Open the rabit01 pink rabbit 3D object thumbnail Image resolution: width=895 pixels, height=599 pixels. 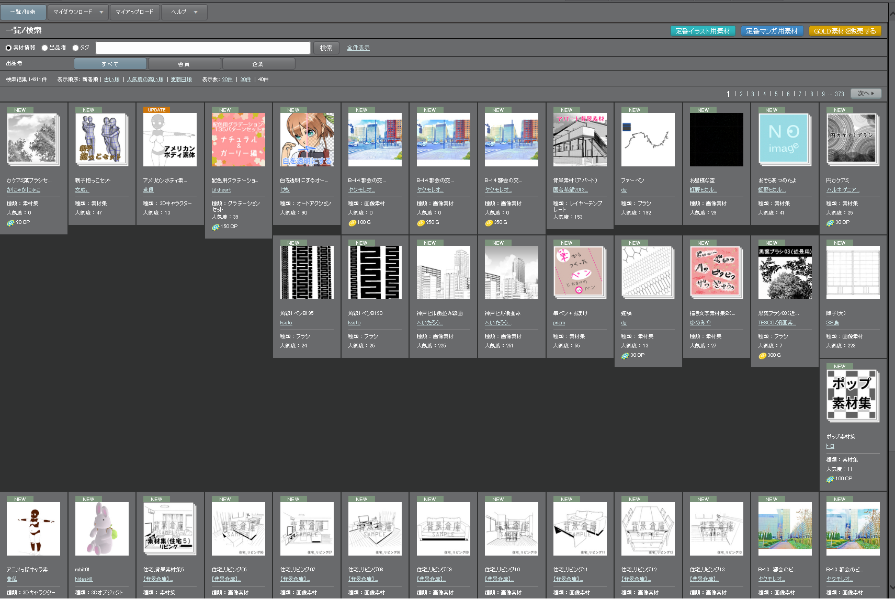pos(101,529)
